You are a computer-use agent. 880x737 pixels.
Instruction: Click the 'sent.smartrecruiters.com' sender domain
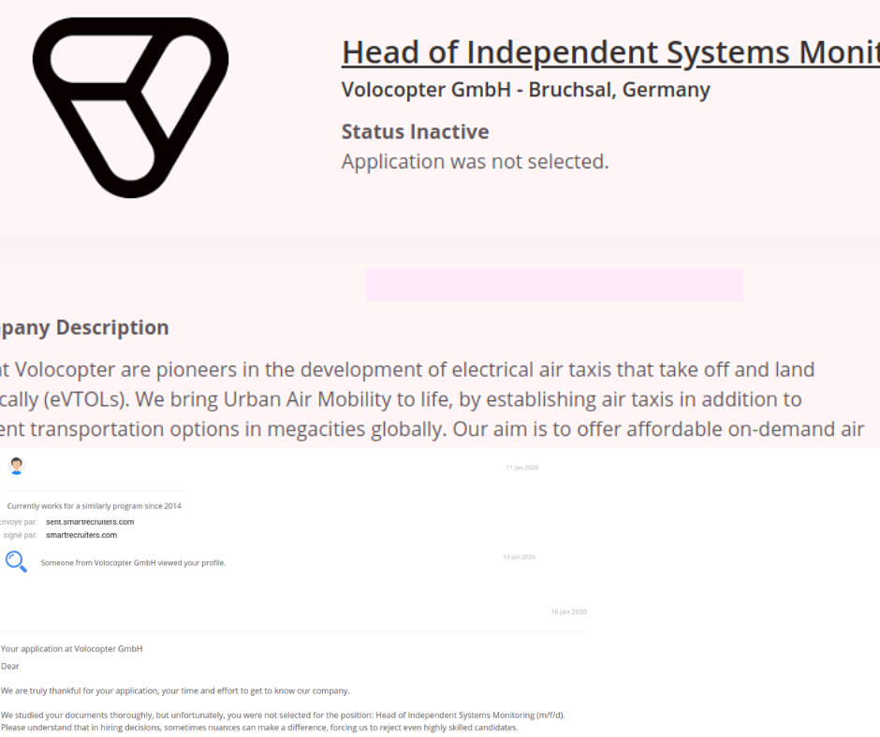90,522
